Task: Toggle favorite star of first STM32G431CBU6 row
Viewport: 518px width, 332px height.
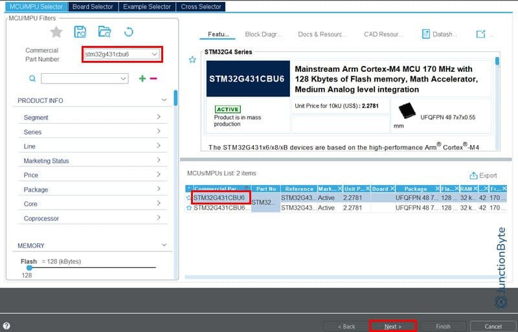Action: [188, 198]
